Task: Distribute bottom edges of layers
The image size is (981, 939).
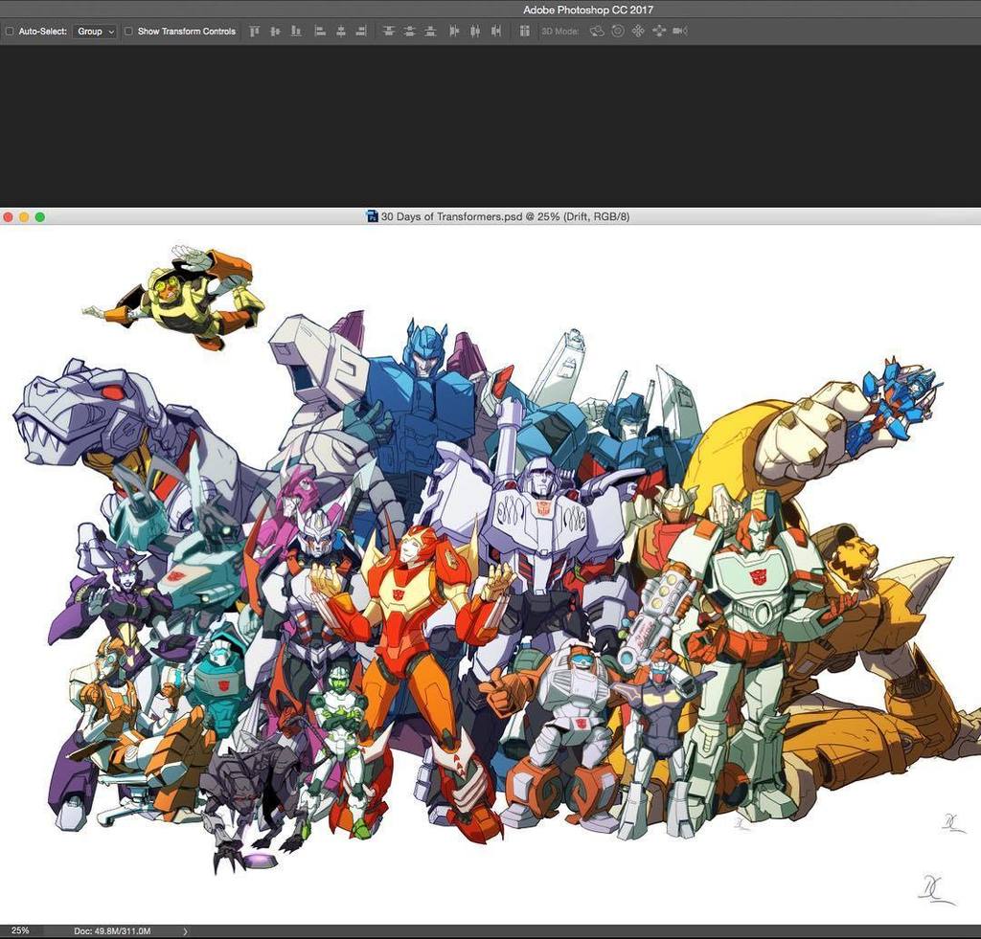Action: pos(430,32)
